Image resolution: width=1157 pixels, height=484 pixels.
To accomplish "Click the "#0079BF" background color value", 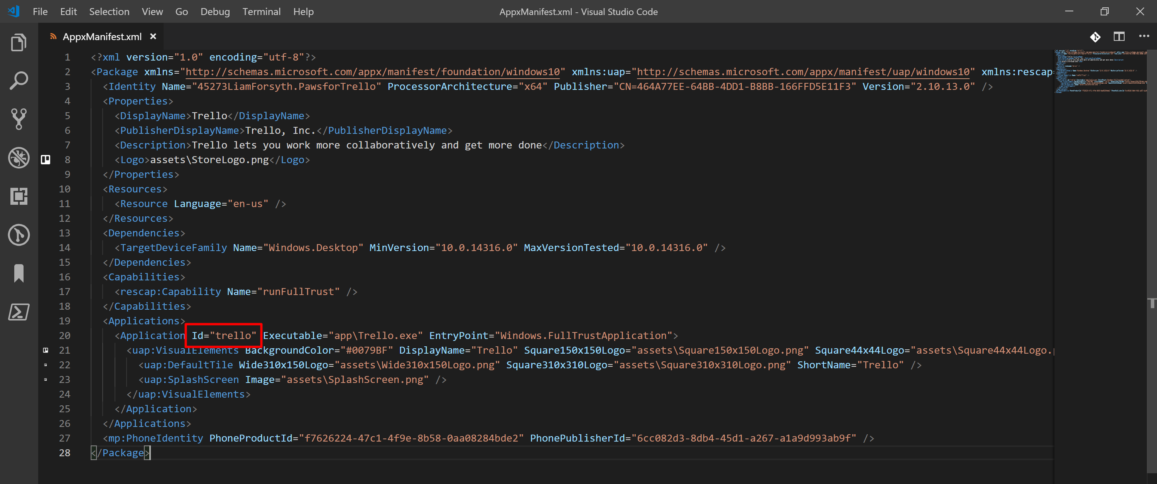I will (x=367, y=350).
